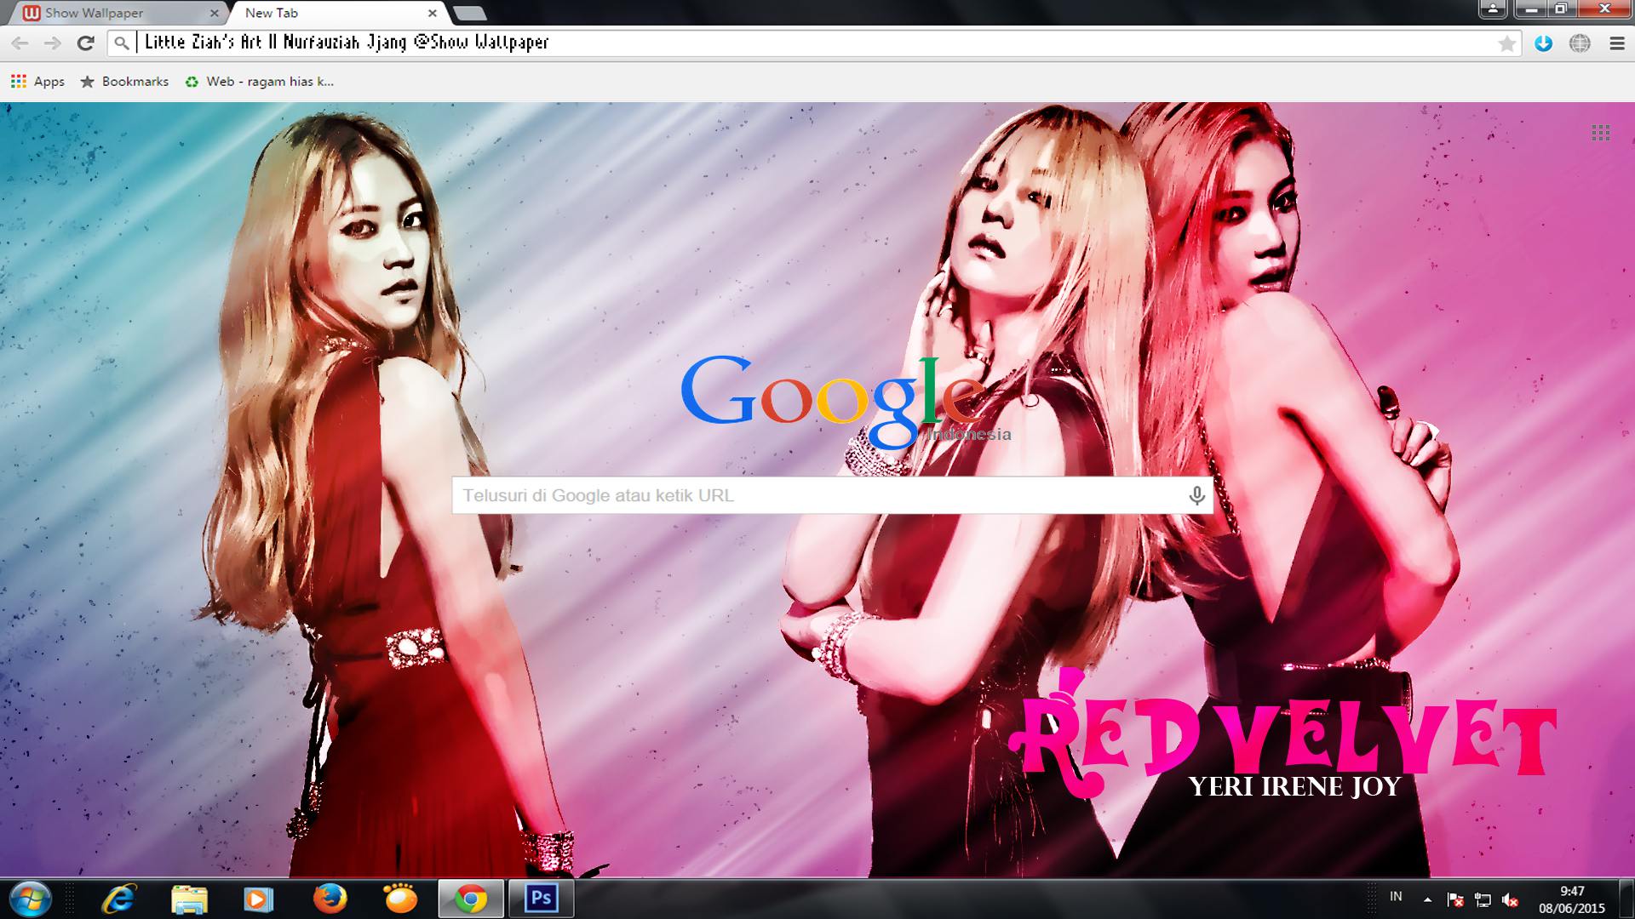Screen dimensions: 1635x919
Task: Minimize the Chrome window
Action: [1531, 9]
